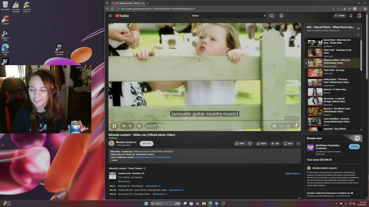Screen dimensions: 369x207
Task: Skip to previous video in player
Action: 123,126
